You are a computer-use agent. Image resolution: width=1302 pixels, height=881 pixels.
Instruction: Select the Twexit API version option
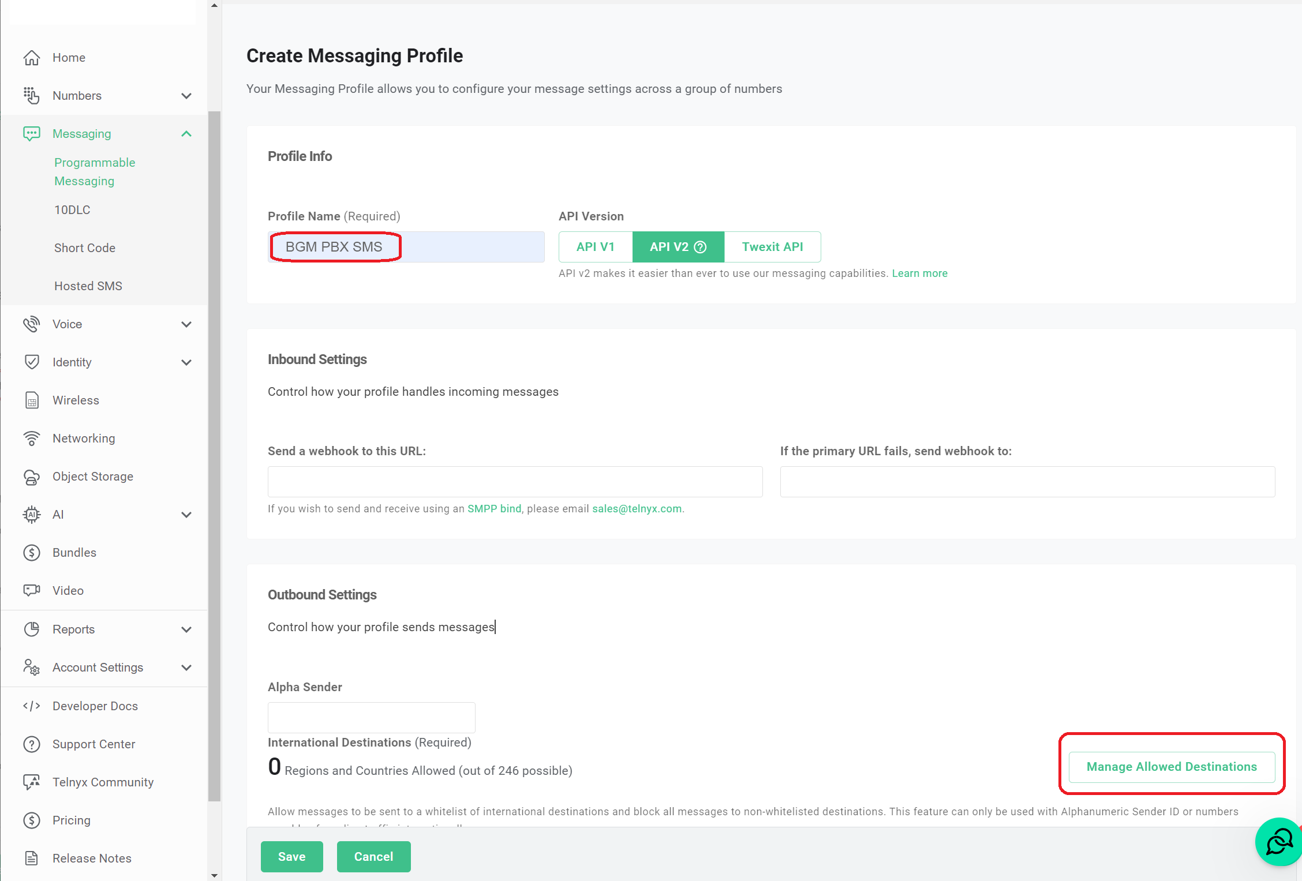point(772,247)
